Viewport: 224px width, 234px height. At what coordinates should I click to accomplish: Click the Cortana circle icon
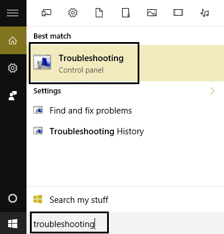(13, 198)
